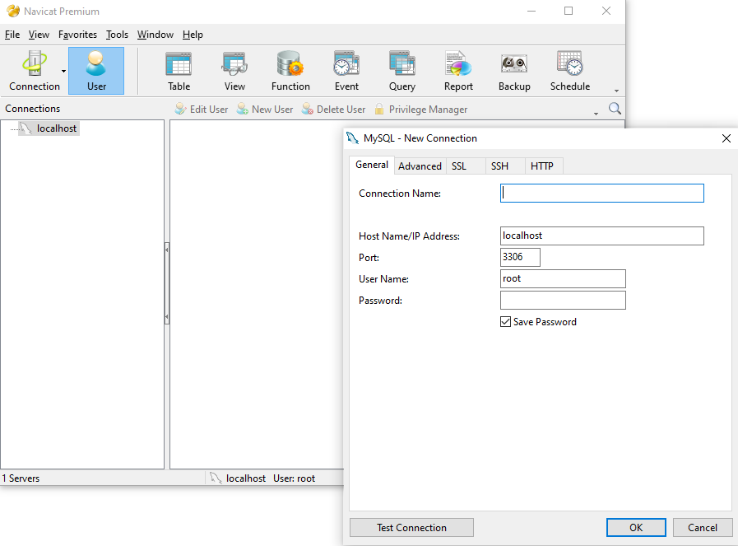This screenshot has width=738, height=546.
Task: Expand the main toolbar overflow arrow
Action: tap(616, 91)
